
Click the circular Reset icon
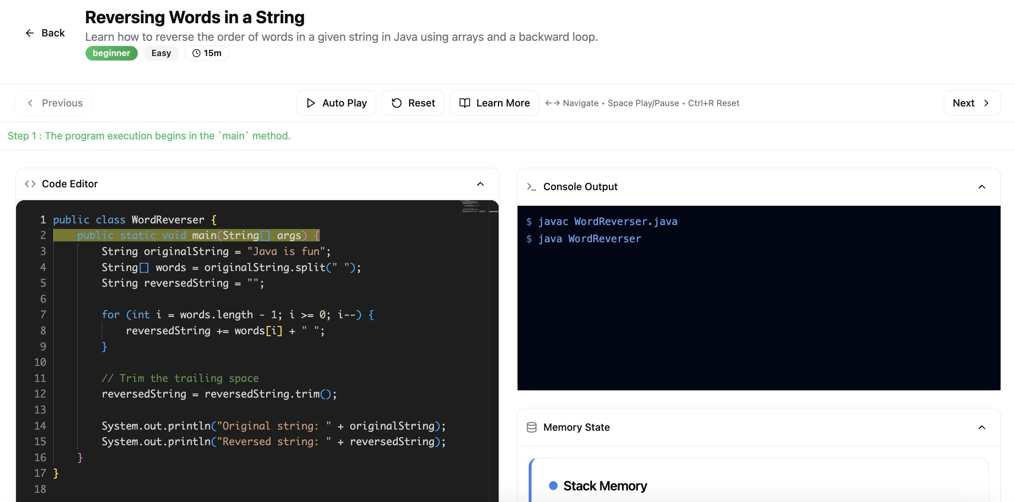pos(396,103)
